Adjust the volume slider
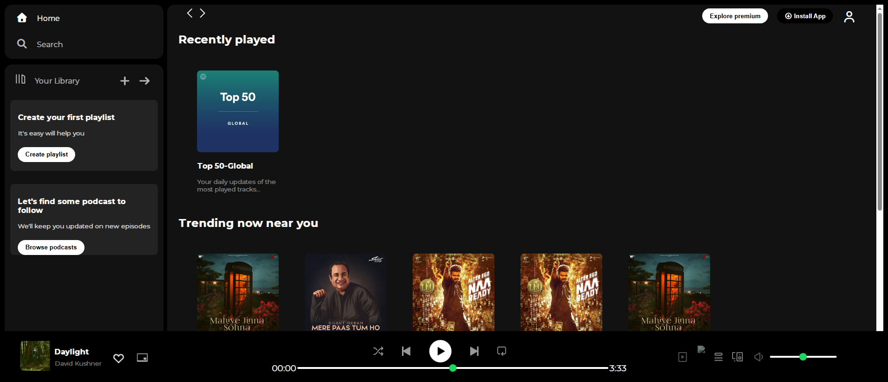 (803, 357)
